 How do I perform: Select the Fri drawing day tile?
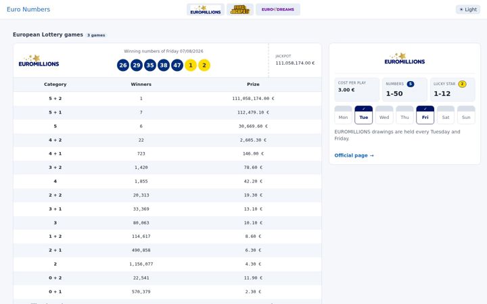(425, 115)
